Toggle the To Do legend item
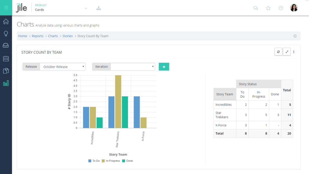Viewport: 309px width, 174px height. pyautogui.click(x=94, y=161)
